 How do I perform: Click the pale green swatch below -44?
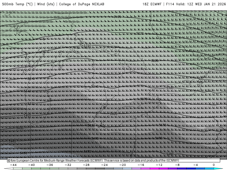point(18,169)
